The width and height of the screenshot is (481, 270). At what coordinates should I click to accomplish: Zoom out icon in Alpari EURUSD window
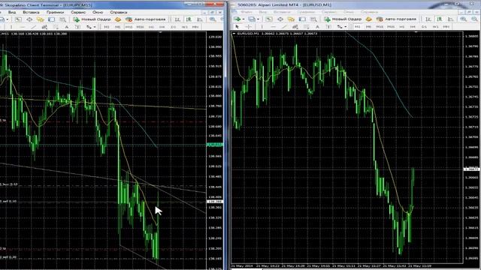point(474,19)
